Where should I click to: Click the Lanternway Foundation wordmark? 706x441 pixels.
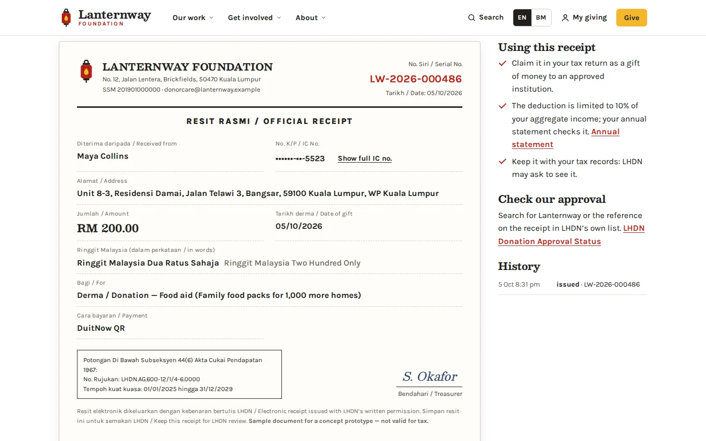115,18
